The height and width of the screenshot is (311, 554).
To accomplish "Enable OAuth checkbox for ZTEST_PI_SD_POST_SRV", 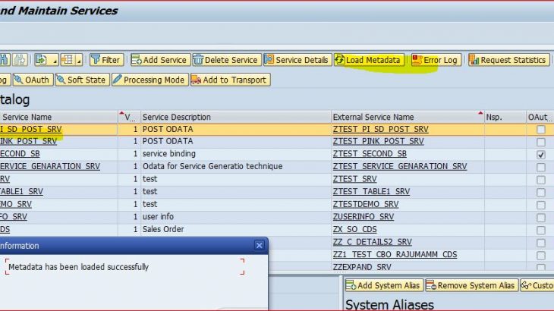I will (540, 130).
